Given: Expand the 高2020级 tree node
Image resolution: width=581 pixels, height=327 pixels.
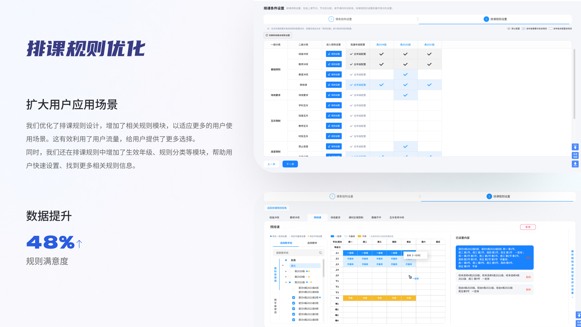Looking at the screenshot, I should 286,277.
